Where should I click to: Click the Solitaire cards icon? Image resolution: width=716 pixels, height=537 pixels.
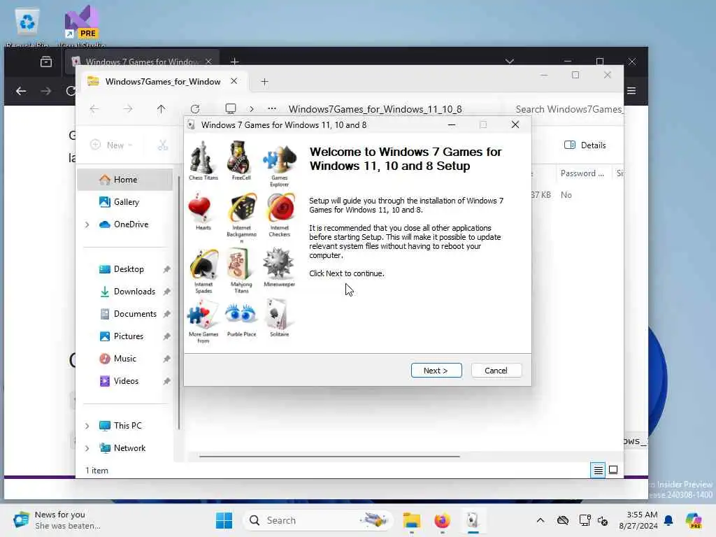coord(278,314)
